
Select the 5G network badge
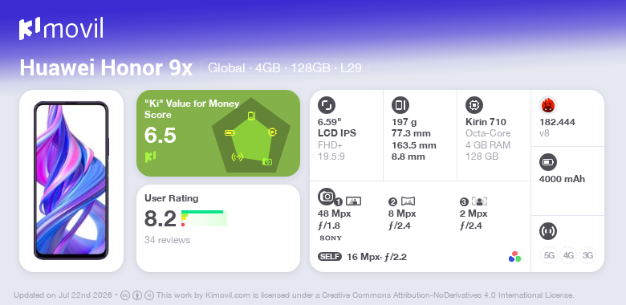pyautogui.click(x=548, y=255)
